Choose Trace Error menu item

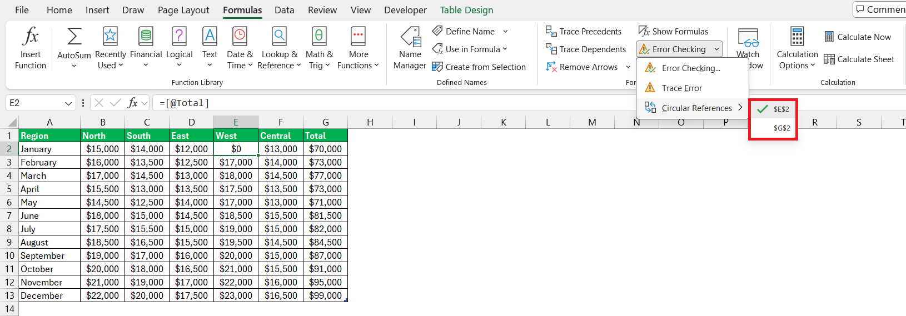(692, 88)
